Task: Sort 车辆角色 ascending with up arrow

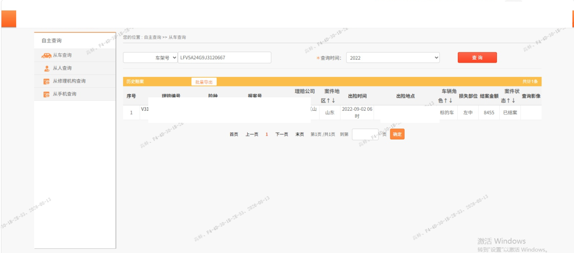Action: [445, 101]
